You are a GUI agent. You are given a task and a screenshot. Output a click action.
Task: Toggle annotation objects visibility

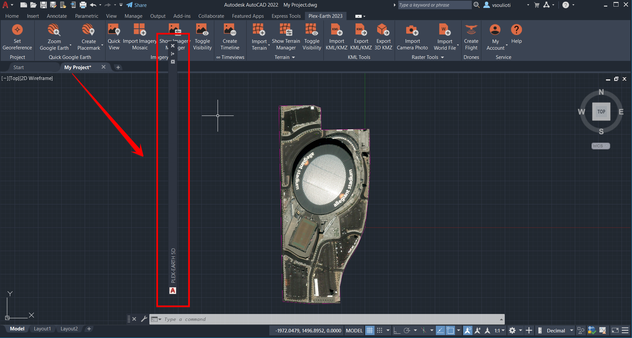(467, 330)
